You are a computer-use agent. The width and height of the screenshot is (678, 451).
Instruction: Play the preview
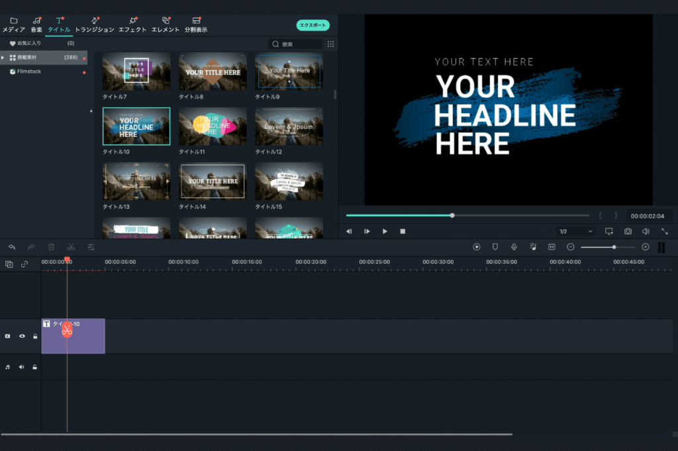(x=385, y=231)
